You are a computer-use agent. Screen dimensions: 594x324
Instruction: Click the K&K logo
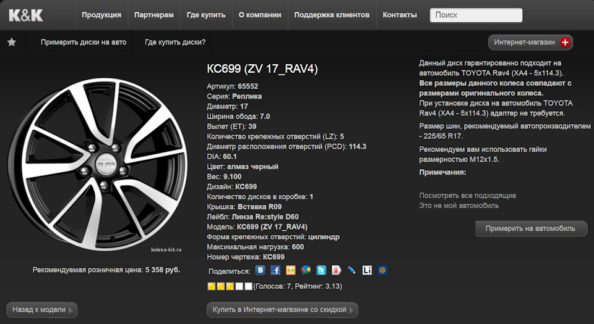pyautogui.click(x=26, y=15)
